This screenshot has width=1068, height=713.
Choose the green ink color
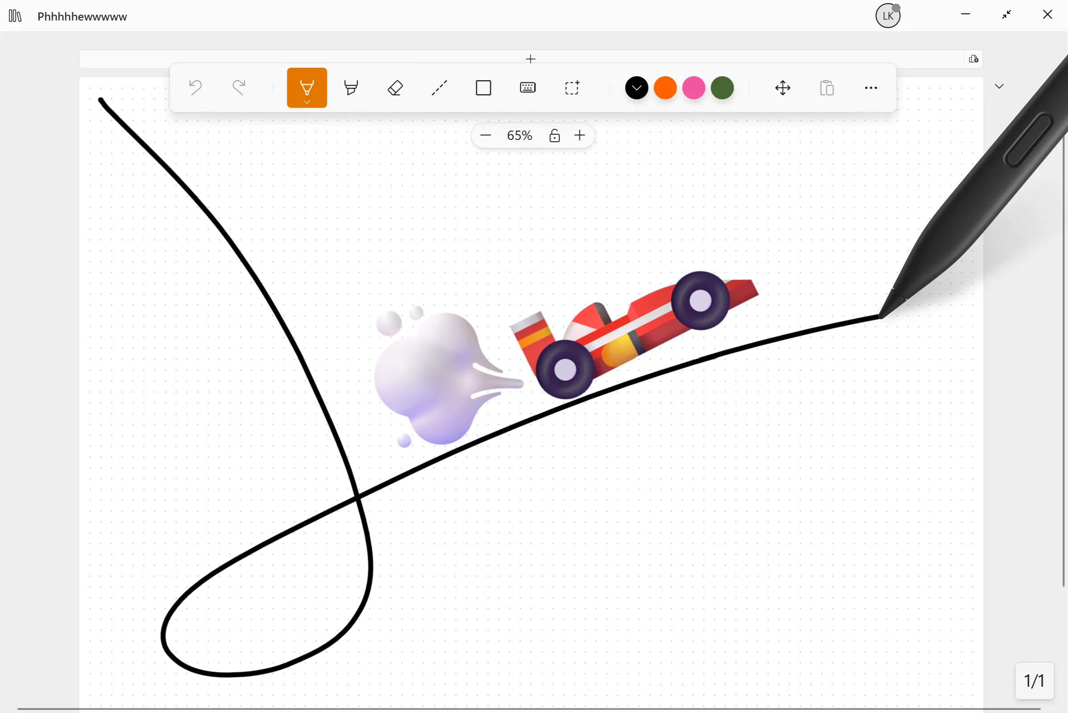tap(722, 88)
